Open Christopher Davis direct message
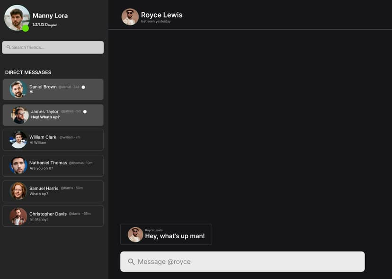 pos(53,216)
